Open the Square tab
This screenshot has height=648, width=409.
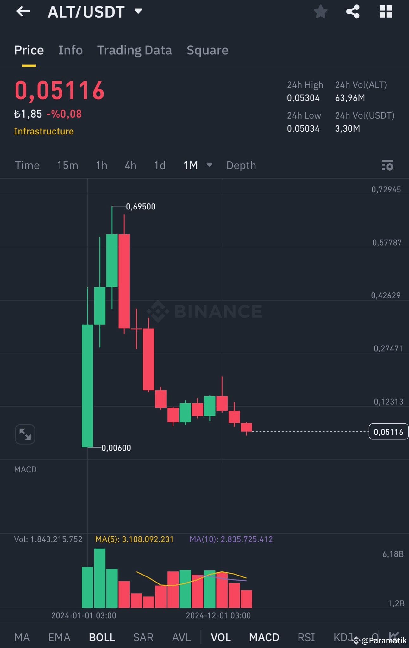pyautogui.click(x=207, y=50)
